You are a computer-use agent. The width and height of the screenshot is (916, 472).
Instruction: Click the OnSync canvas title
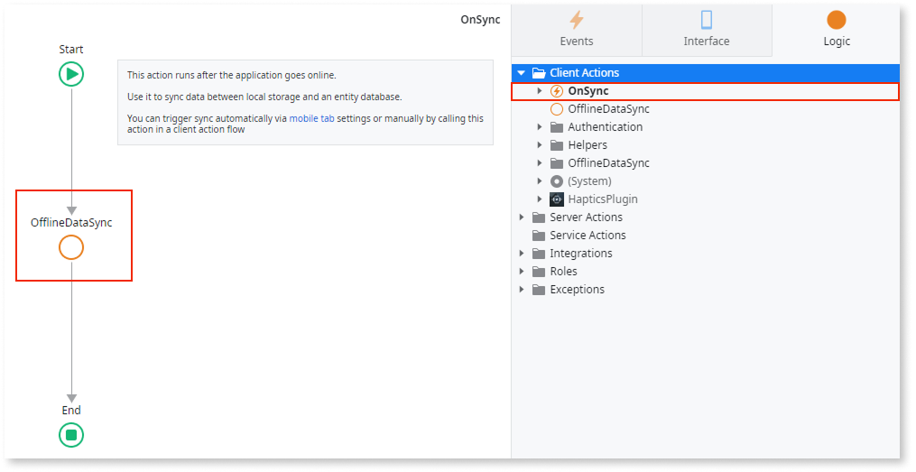pyautogui.click(x=480, y=20)
